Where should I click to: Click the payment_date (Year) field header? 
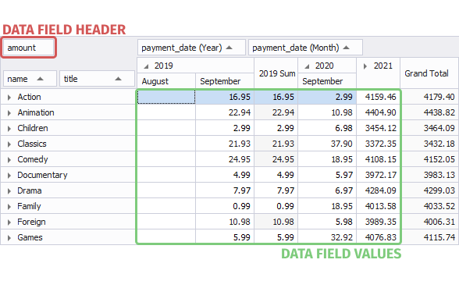tap(191, 48)
